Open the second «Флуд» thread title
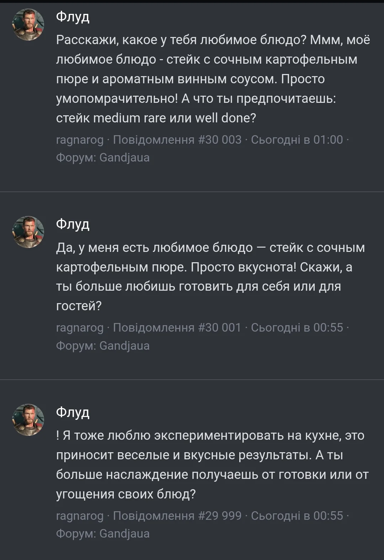The image size is (384, 560). point(73,225)
